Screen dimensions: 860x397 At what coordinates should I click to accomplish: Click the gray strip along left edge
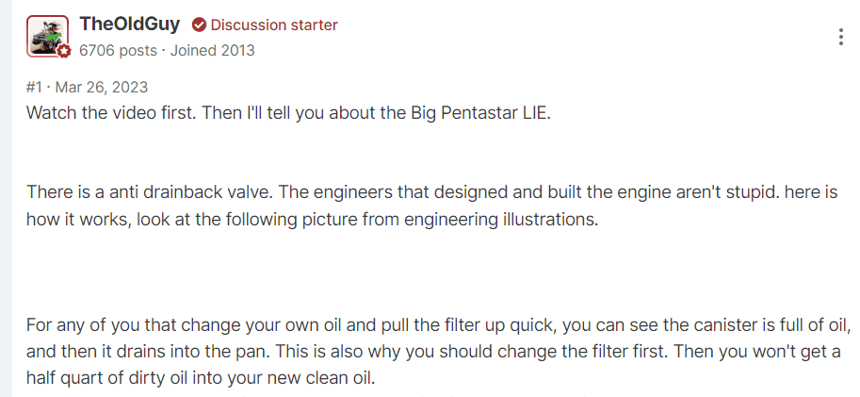[6, 198]
